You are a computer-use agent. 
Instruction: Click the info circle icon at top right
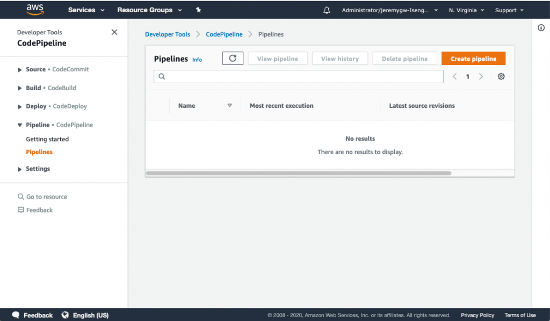541,28
